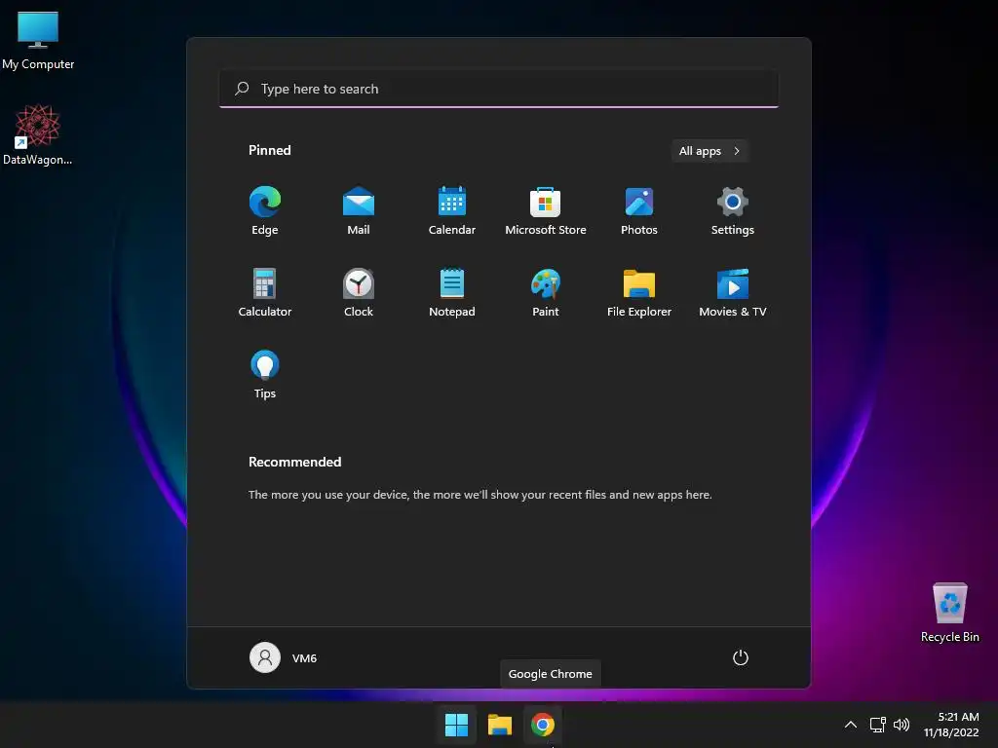Open File Explorer from pinned apps

pyautogui.click(x=639, y=292)
